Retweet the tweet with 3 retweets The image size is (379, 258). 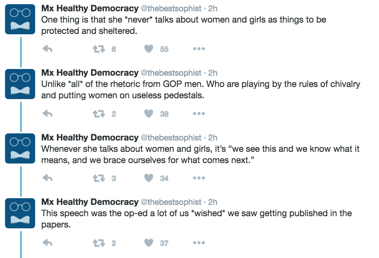point(99,178)
